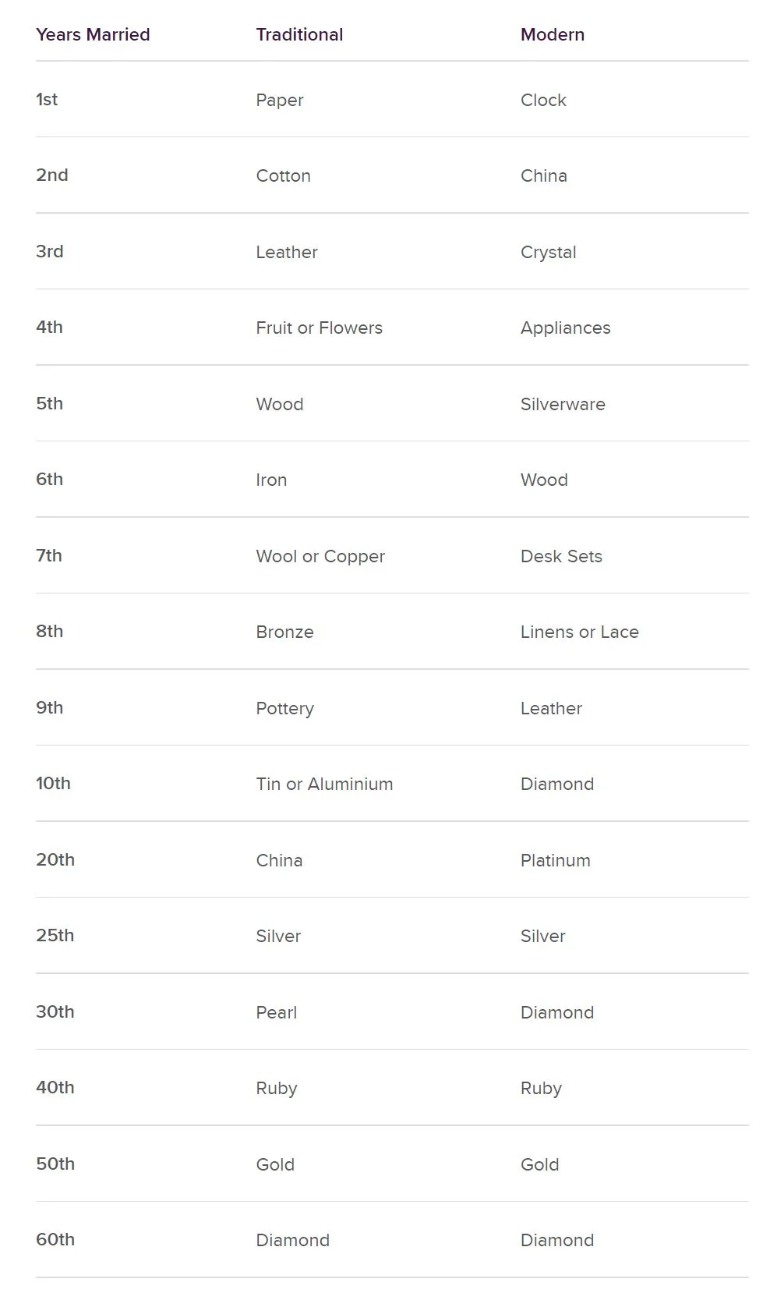Select Silverware in the 5th row
The height and width of the screenshot is (1300, 777).
tap(563, 404)
